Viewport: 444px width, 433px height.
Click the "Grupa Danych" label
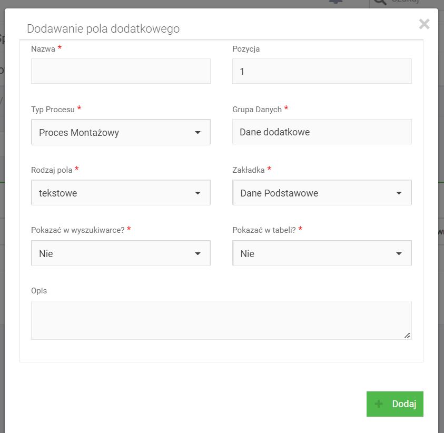[x=257, y=110]
